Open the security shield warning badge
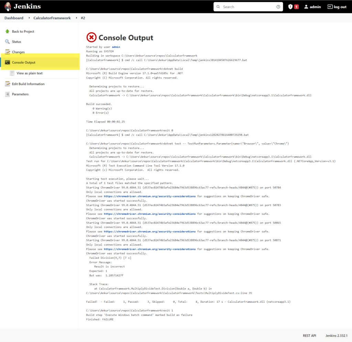This screenshot has width=352, height=342. pos(293,7)
